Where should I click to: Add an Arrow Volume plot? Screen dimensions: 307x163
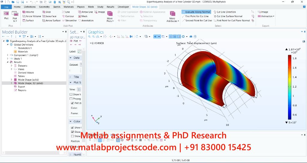coord(32,16)
